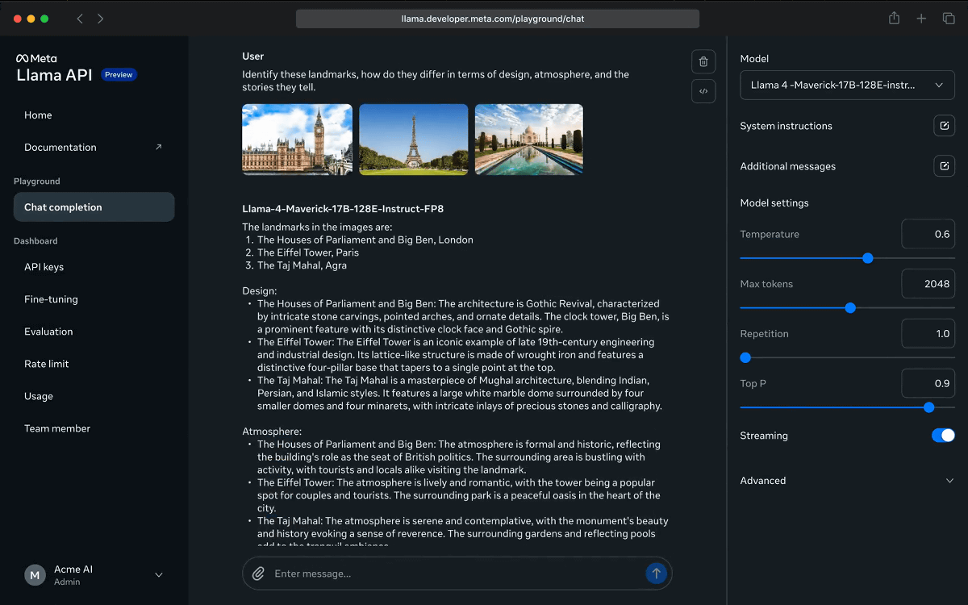Click the Model settings heading

click(x=774, y=203)
